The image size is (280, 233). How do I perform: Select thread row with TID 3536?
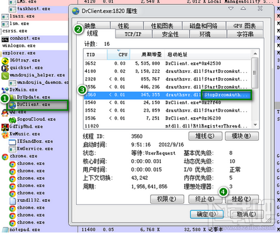[167, 118]
